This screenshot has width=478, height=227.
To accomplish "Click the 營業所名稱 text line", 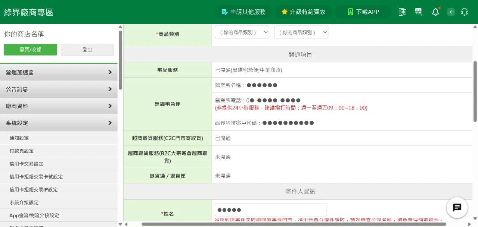I will [x=246, y=85].
